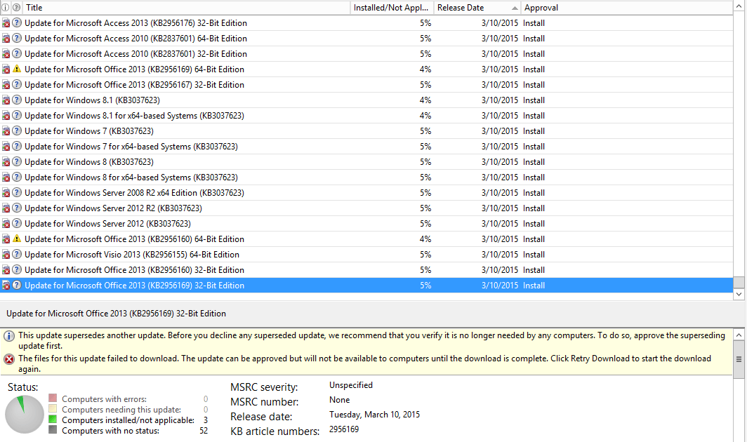Viewport: 747px width, 442px height.
Task: Click the download-failed icon on Access 2010 32-Bit row
Action: (6, 54)
